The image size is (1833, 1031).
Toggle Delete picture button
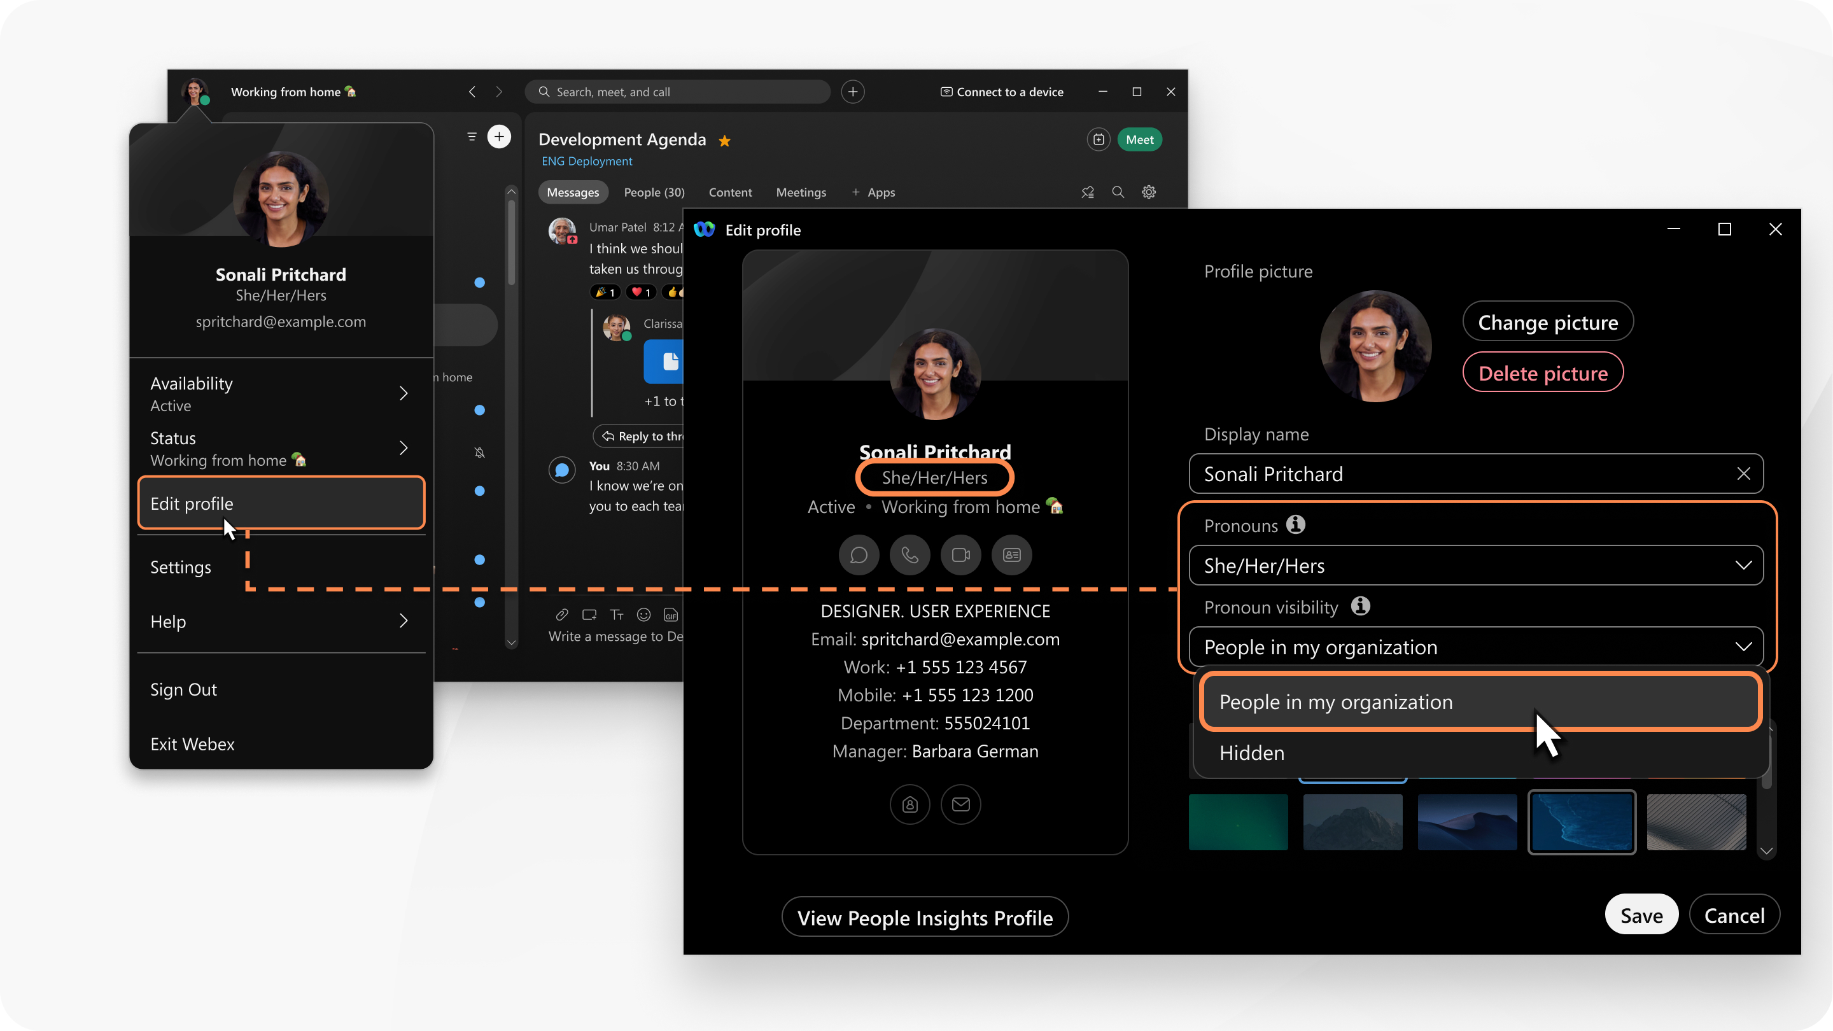(x=1542, y=372)
